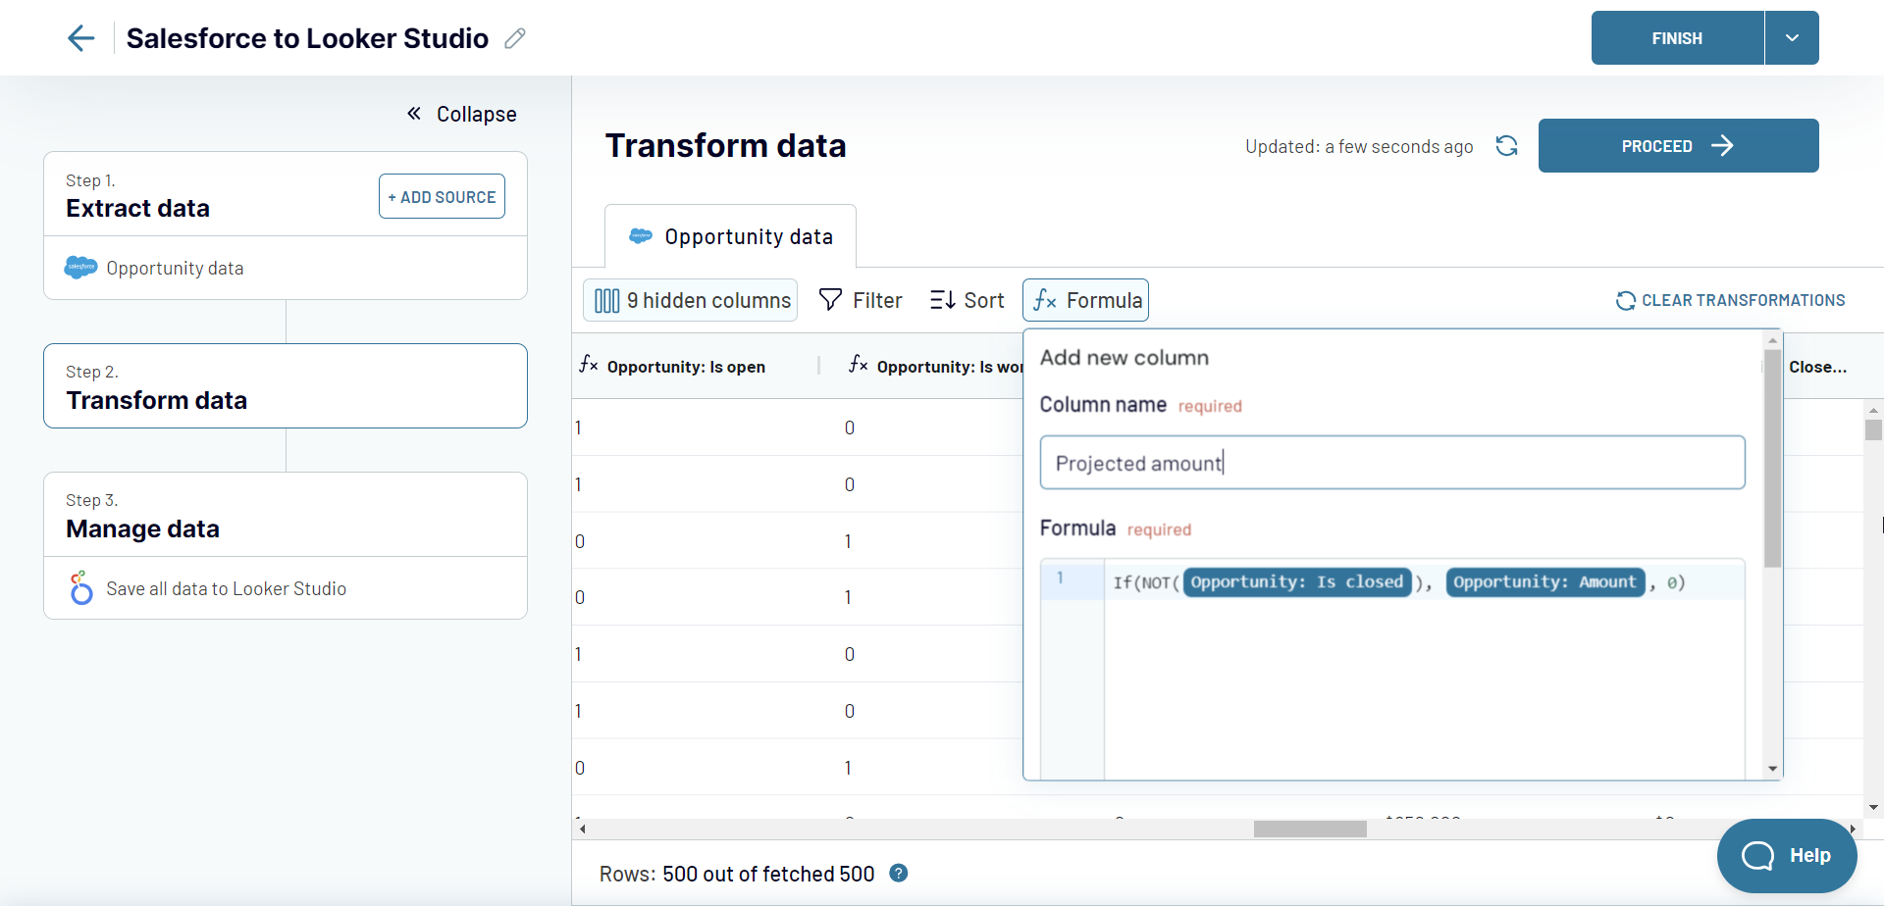Image resolution: width=1884 pixels, height=906 pixels.
Task: Click the PROCEED button
Action: tap(1678, 145)
